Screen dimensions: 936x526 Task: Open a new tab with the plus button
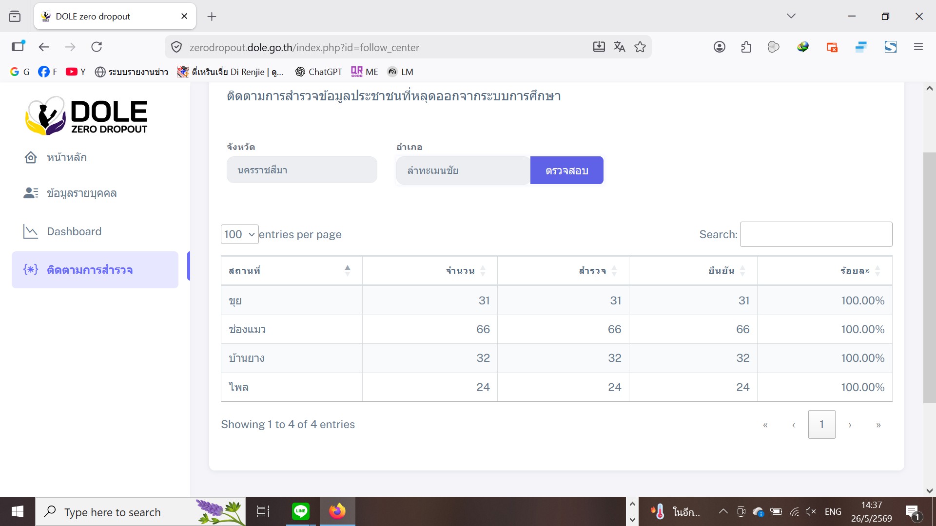click(x=212, y=17)
